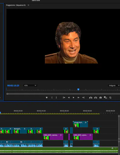Grab the Program monitor zoom scrollbar handle
This screenshot has height=155, width=120.
pyautogui.click(x=7, y=94)
